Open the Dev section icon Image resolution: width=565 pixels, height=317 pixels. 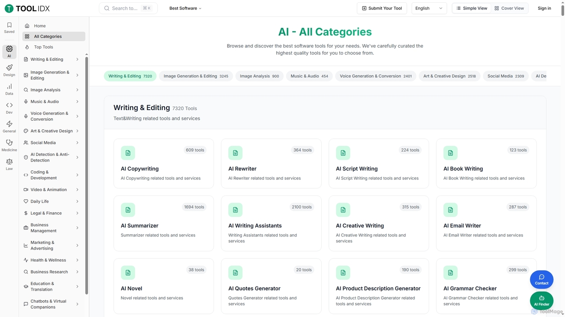pyautogui.click(x=9, y=108)
